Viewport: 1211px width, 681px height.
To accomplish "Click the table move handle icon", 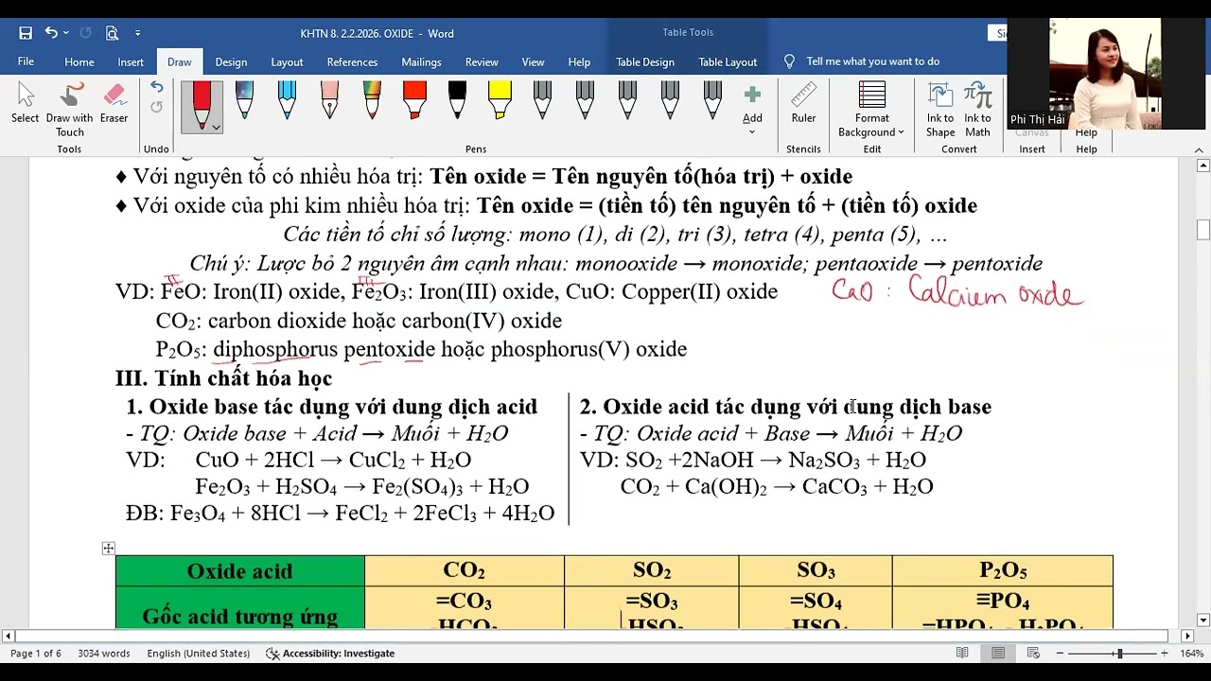I will pos(109,548).
